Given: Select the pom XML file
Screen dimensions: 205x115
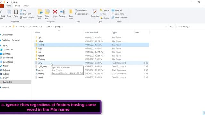Looking at the screenshot, I should 92,70.
